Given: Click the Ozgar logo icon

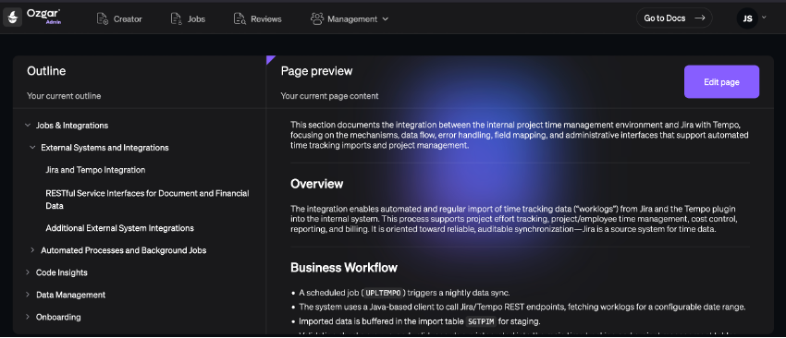Looking at the screenshot, I should tap(13, 18).
